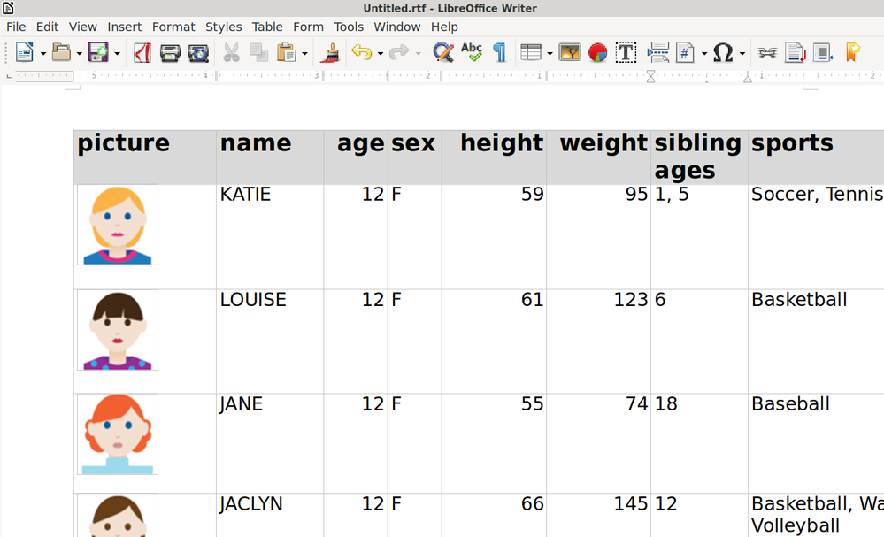Open the View menu

pyautogui.click(x=83, y=27)
